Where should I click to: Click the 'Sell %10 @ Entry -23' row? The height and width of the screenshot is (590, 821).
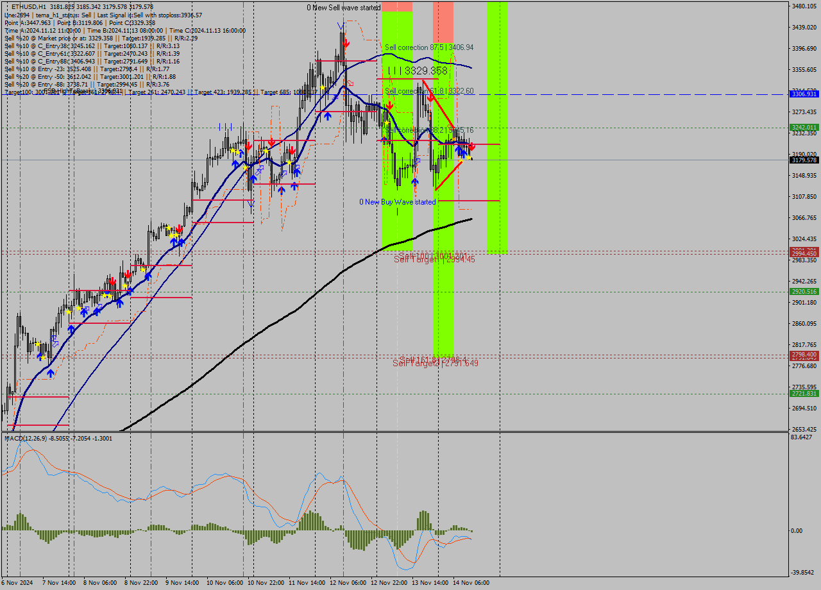tap(87, 69)
